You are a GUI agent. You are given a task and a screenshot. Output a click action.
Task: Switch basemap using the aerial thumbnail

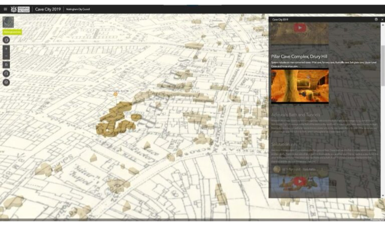[8, 22]
